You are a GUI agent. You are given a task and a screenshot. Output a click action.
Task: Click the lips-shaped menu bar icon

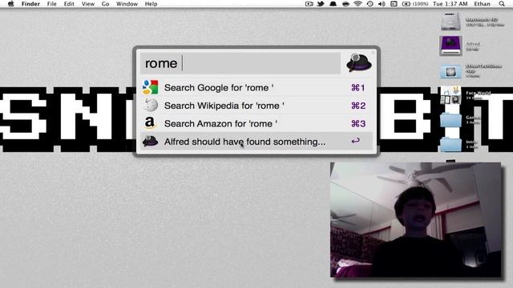tap(345, 4)
